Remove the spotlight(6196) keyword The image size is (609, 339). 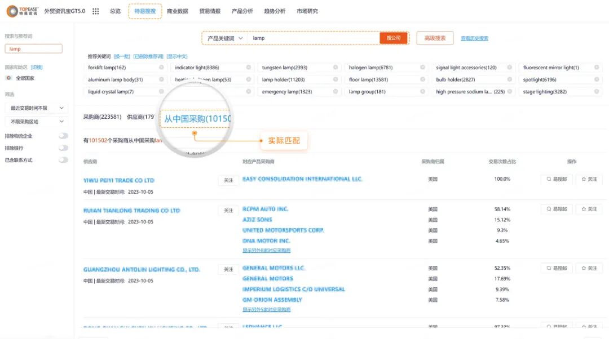(596, 79)
